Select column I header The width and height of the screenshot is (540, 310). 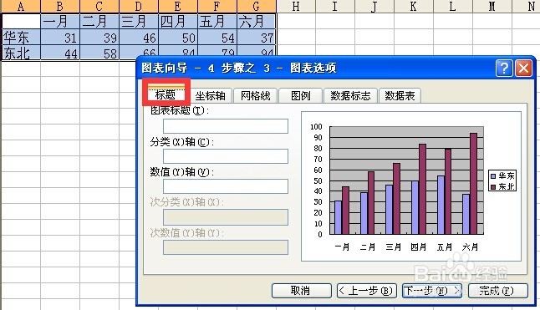(x=334, y=6)
